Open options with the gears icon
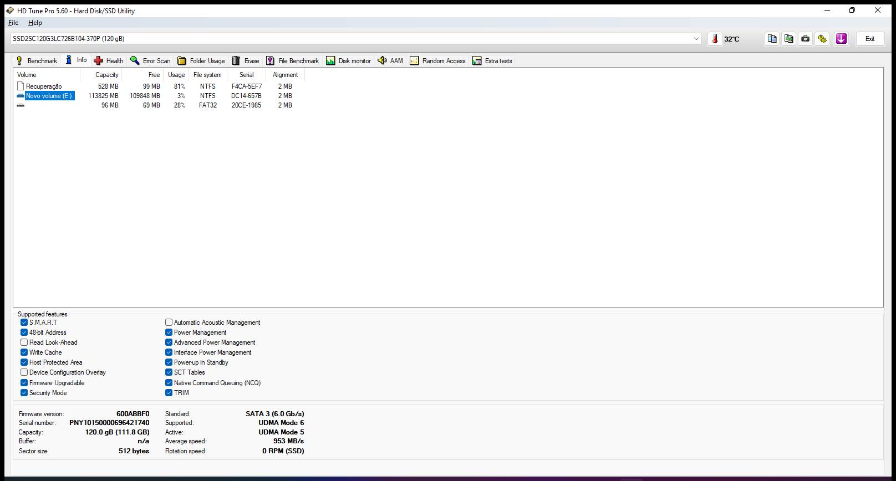This screenshot has height=481, width=896. pyautogui.click(x=822, y=39)
